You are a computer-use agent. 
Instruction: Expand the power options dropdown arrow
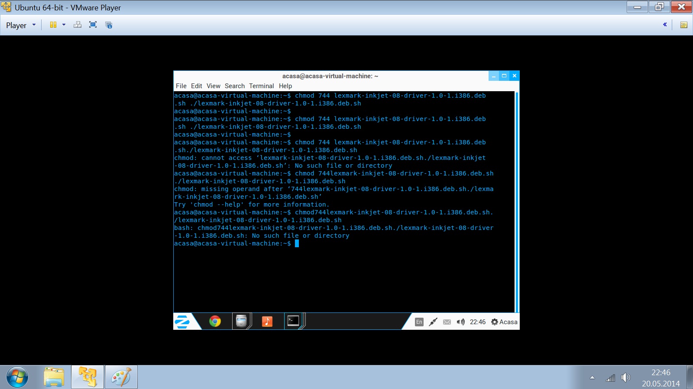(64, 25)
